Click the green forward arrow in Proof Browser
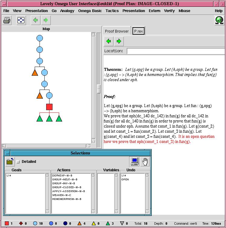The width and height of the screenshot is (226, 228). pyautogui.click(x=119, y=41)
